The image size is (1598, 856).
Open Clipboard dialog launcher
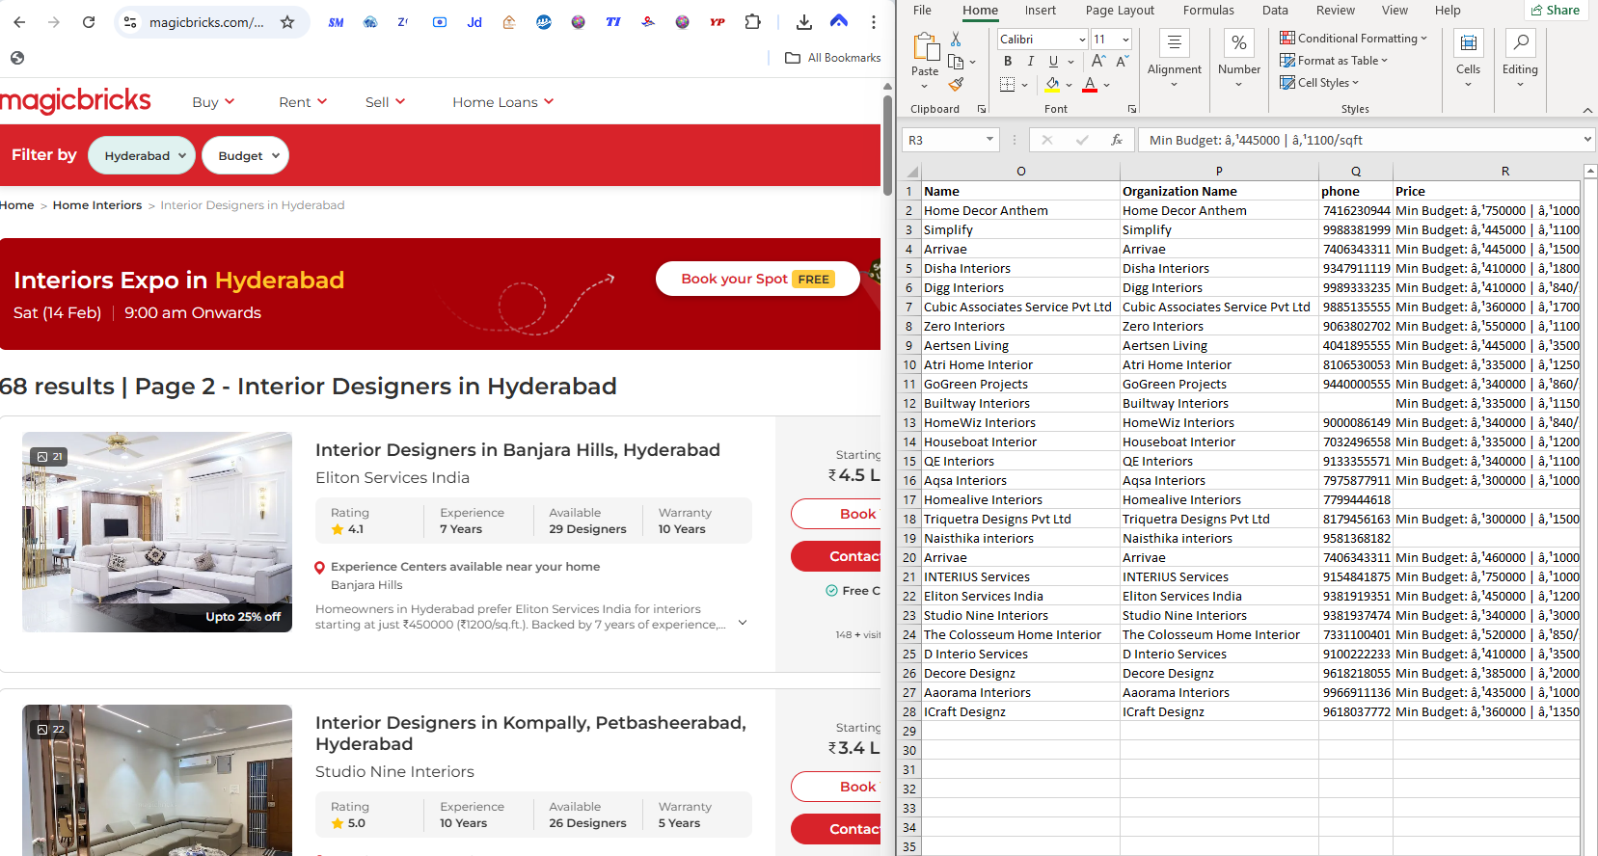click(x=982, y=109)
